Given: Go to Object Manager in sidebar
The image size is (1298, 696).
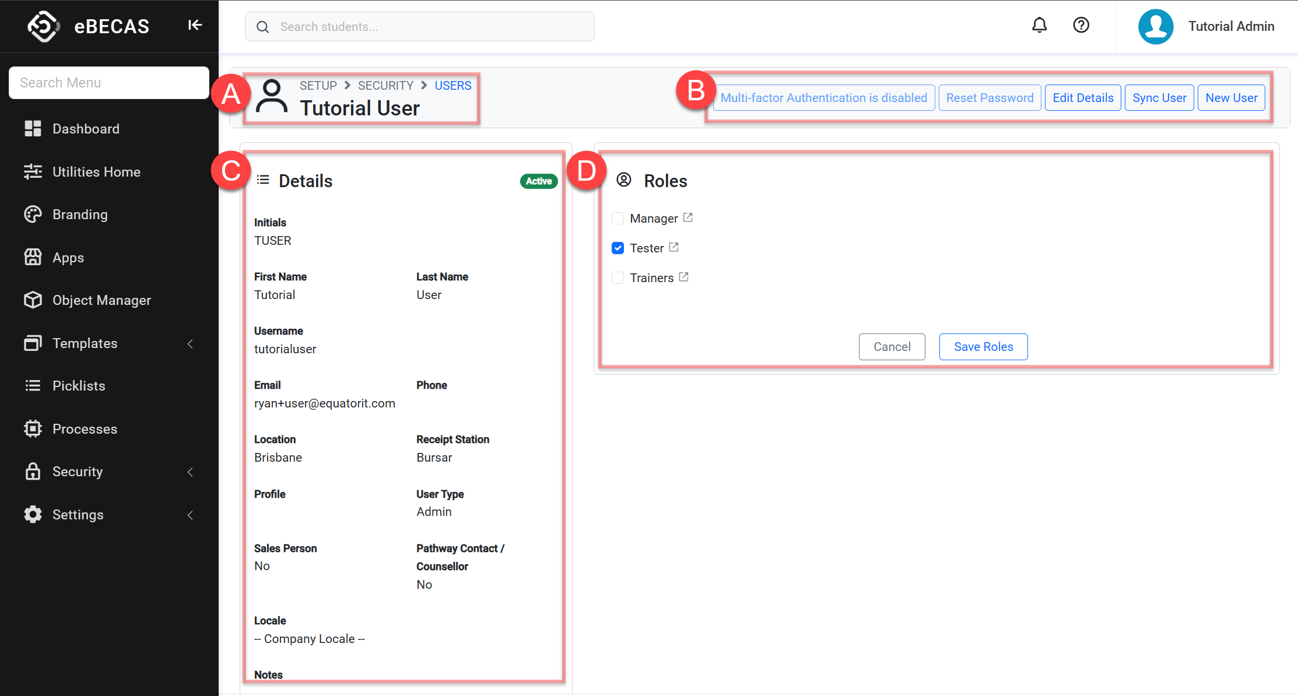Looking at the screenshot, I should (101, 300).
